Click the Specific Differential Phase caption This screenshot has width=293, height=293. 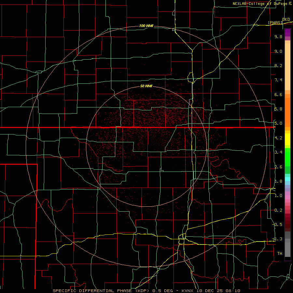point(146,291)
